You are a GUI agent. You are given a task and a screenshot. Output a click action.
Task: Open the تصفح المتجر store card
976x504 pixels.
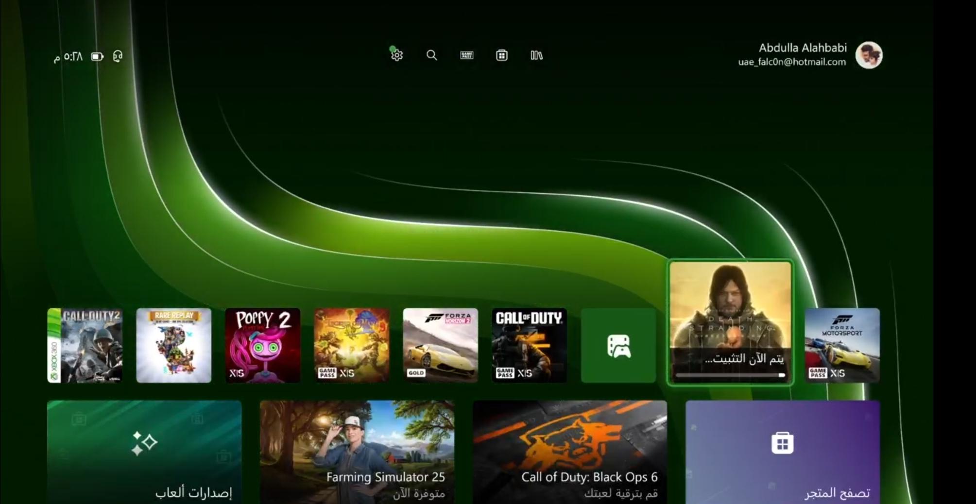click(x=783, y=452)
